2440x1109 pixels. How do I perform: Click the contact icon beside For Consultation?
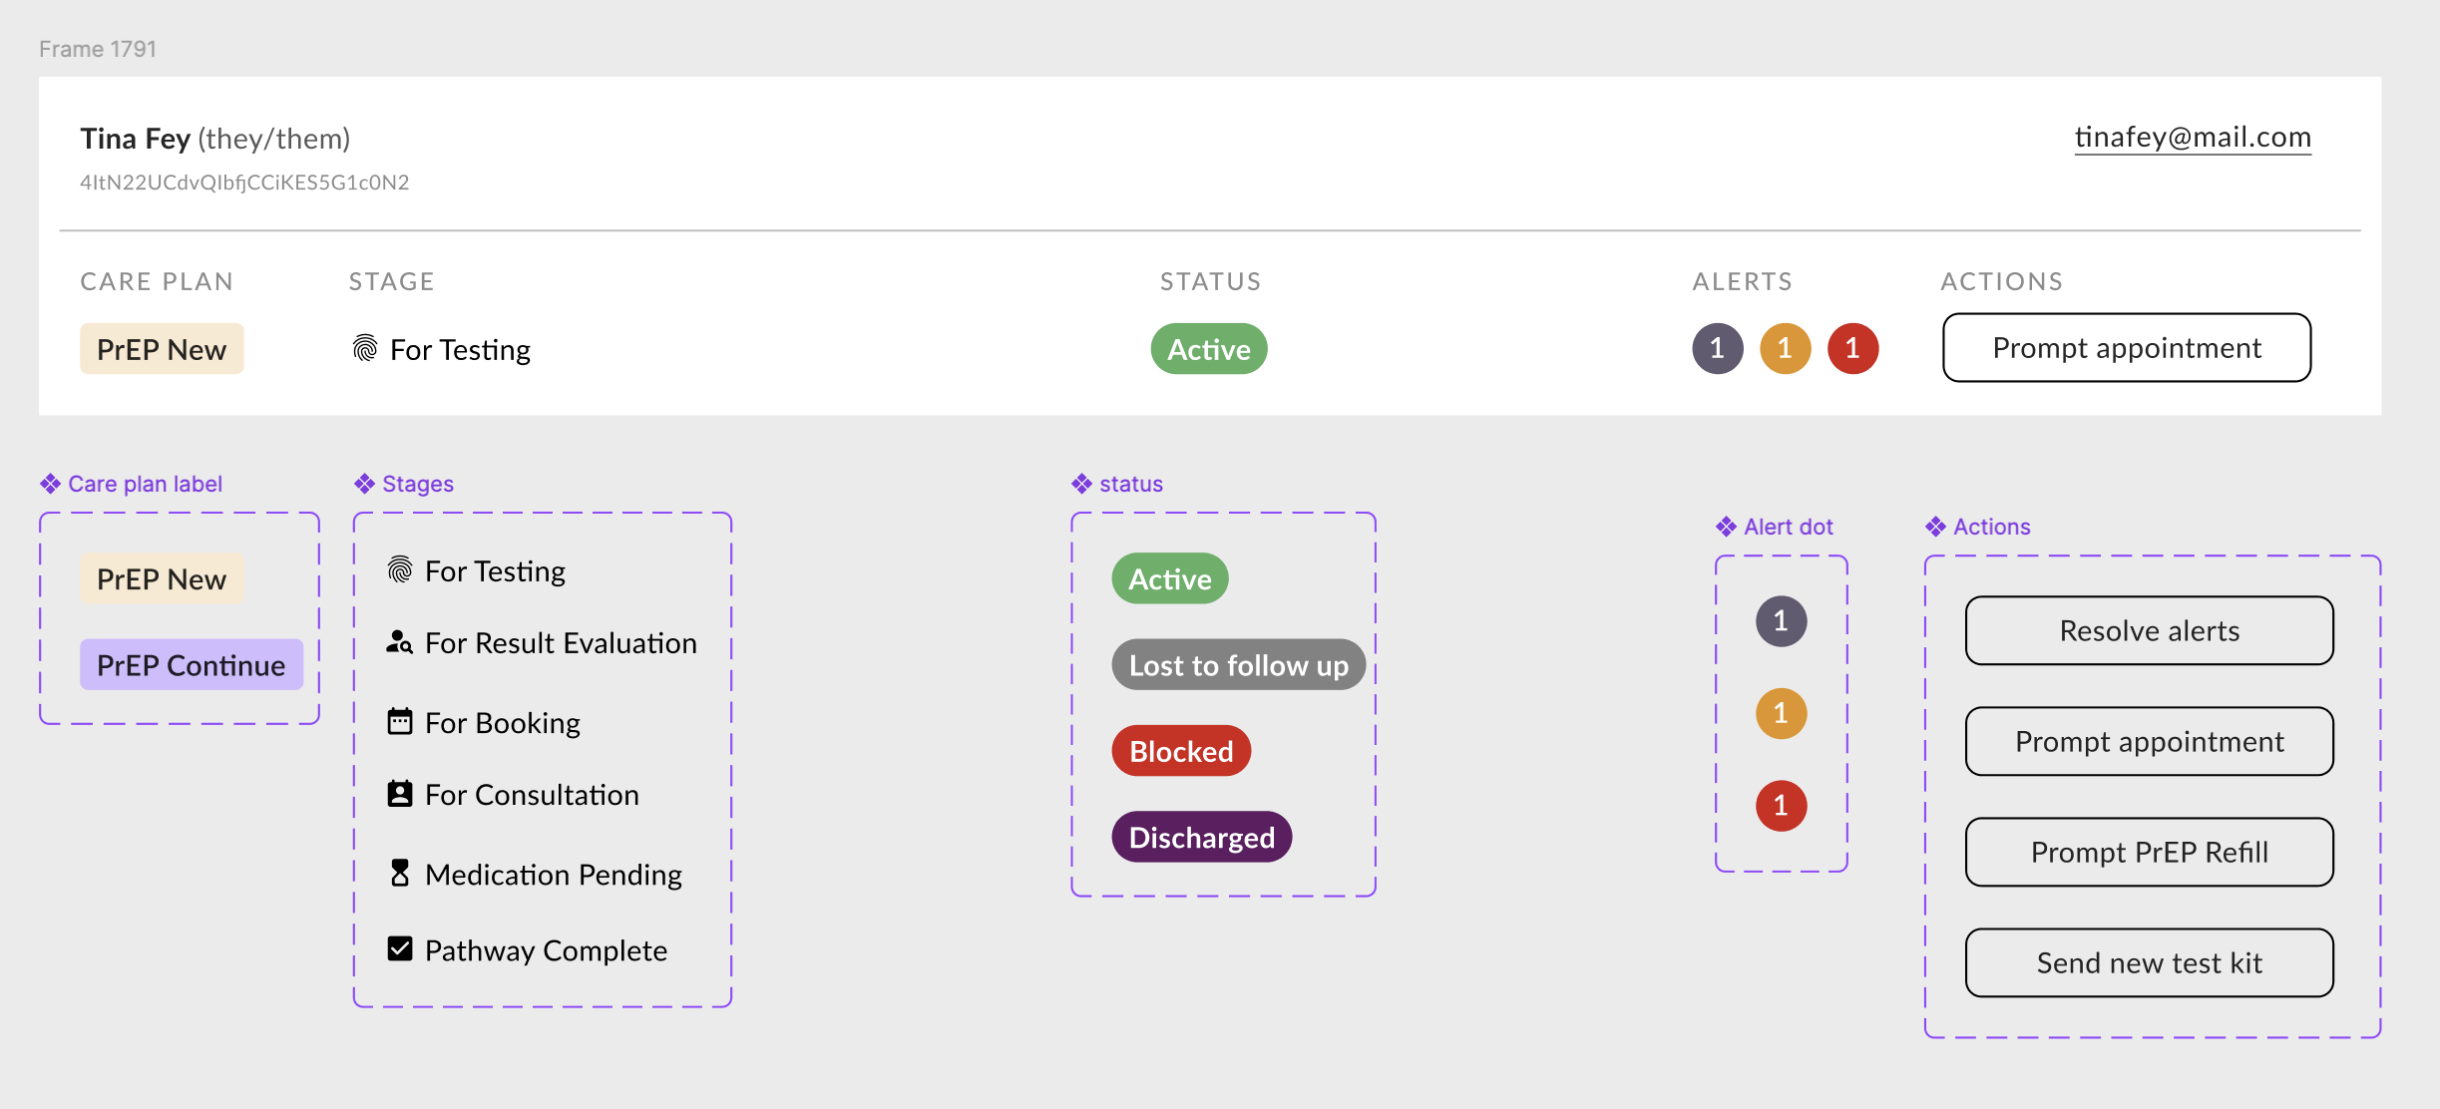point(400,794)
